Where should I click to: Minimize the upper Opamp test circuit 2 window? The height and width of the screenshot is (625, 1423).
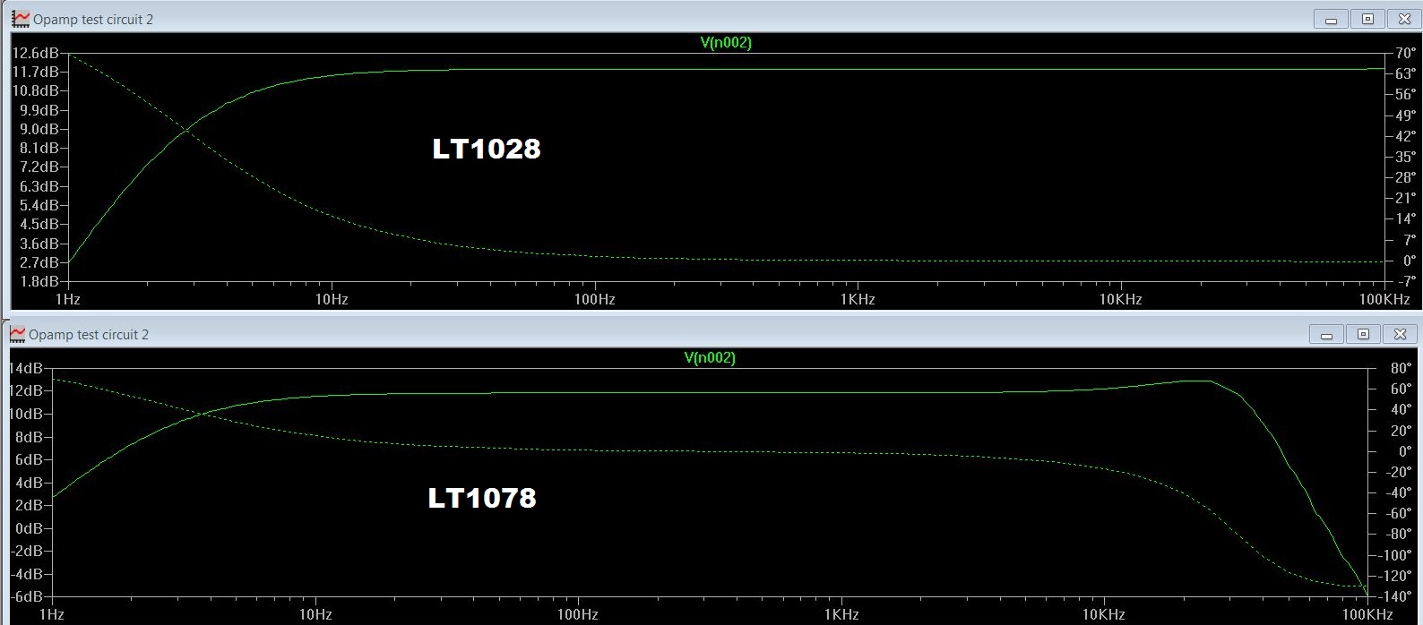1332,19
